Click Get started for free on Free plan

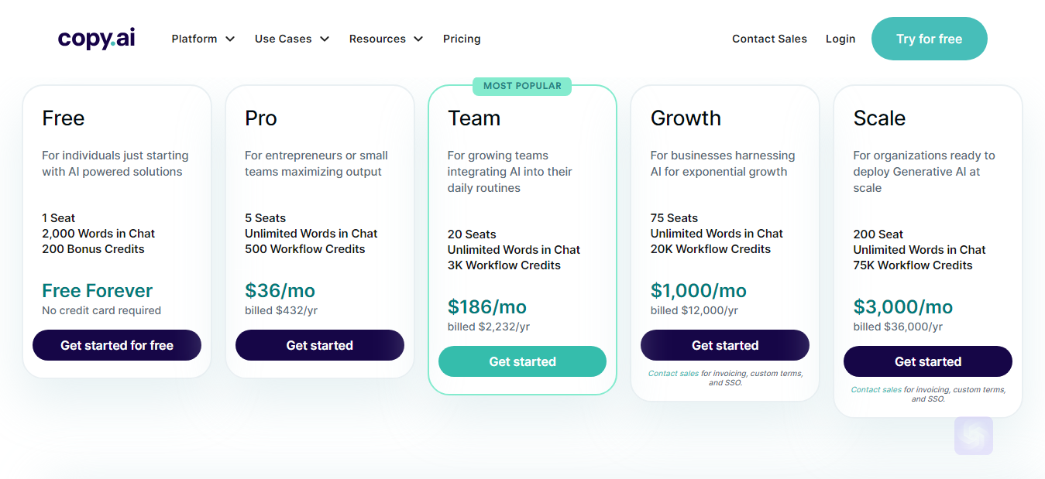pyautogui.click(x=117, y=345)
